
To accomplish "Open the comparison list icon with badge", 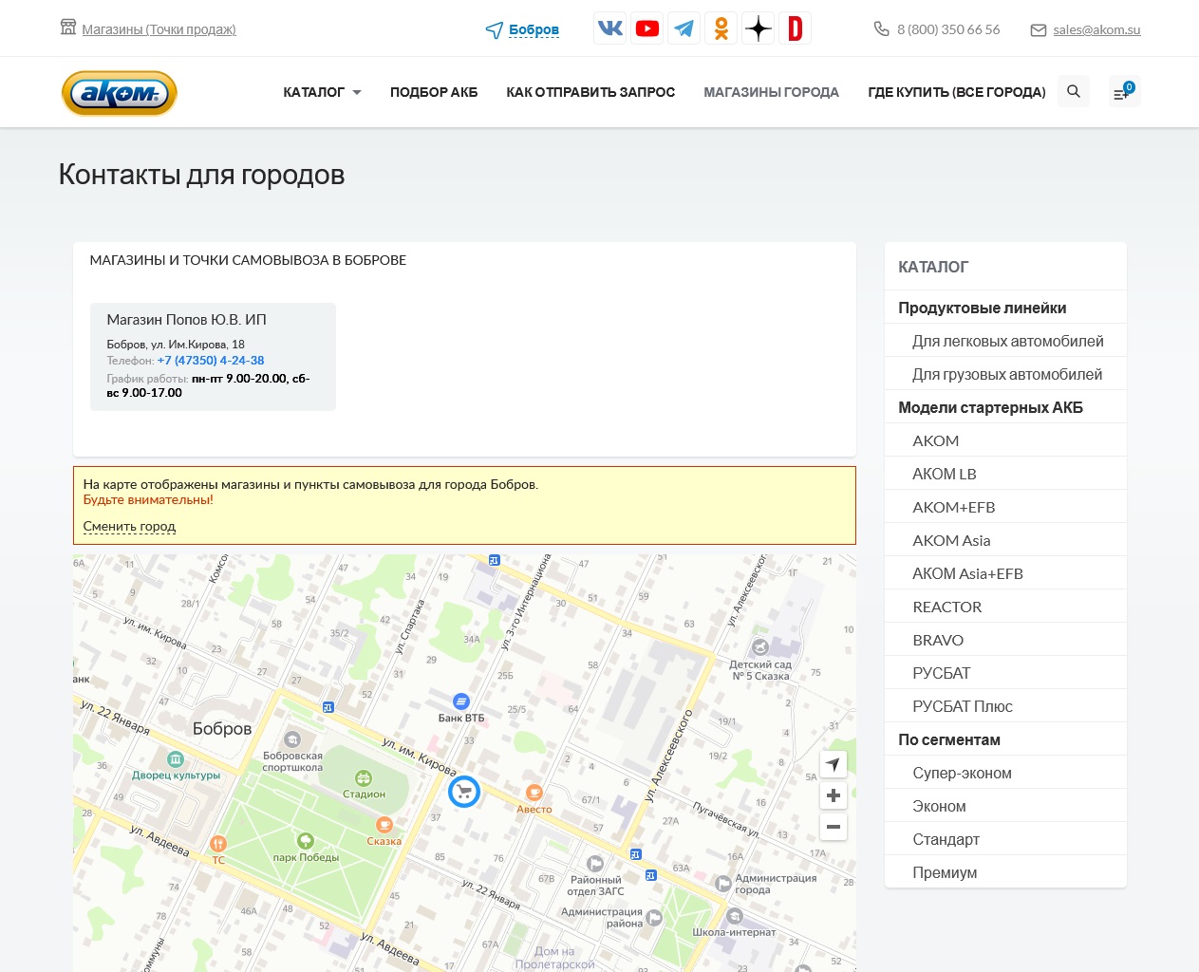I will pos(1124,91).
